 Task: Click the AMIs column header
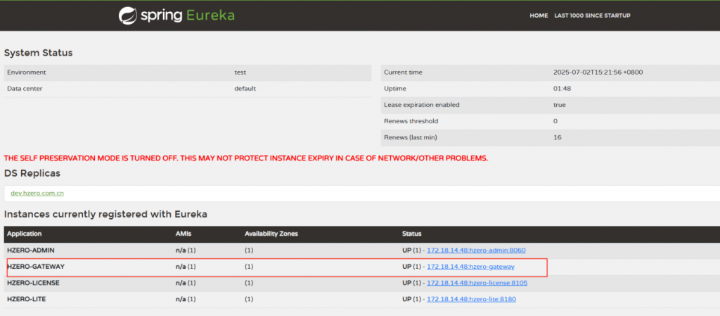click(182, 233)
